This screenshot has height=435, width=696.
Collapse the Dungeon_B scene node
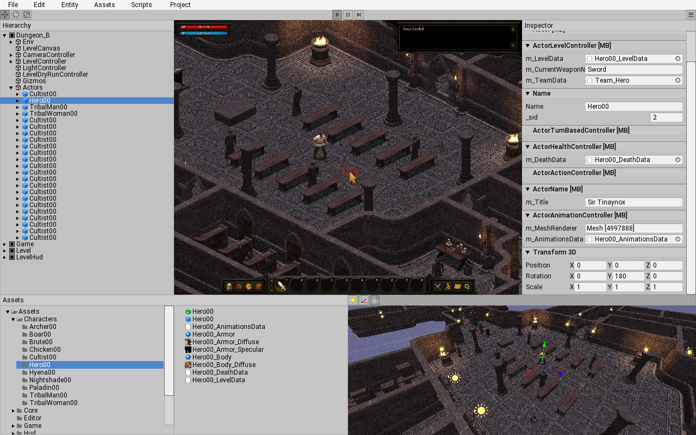click(x=5, y=35)
